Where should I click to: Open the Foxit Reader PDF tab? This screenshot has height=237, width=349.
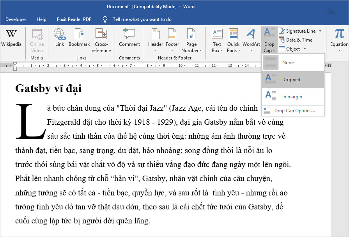[74, 19]
